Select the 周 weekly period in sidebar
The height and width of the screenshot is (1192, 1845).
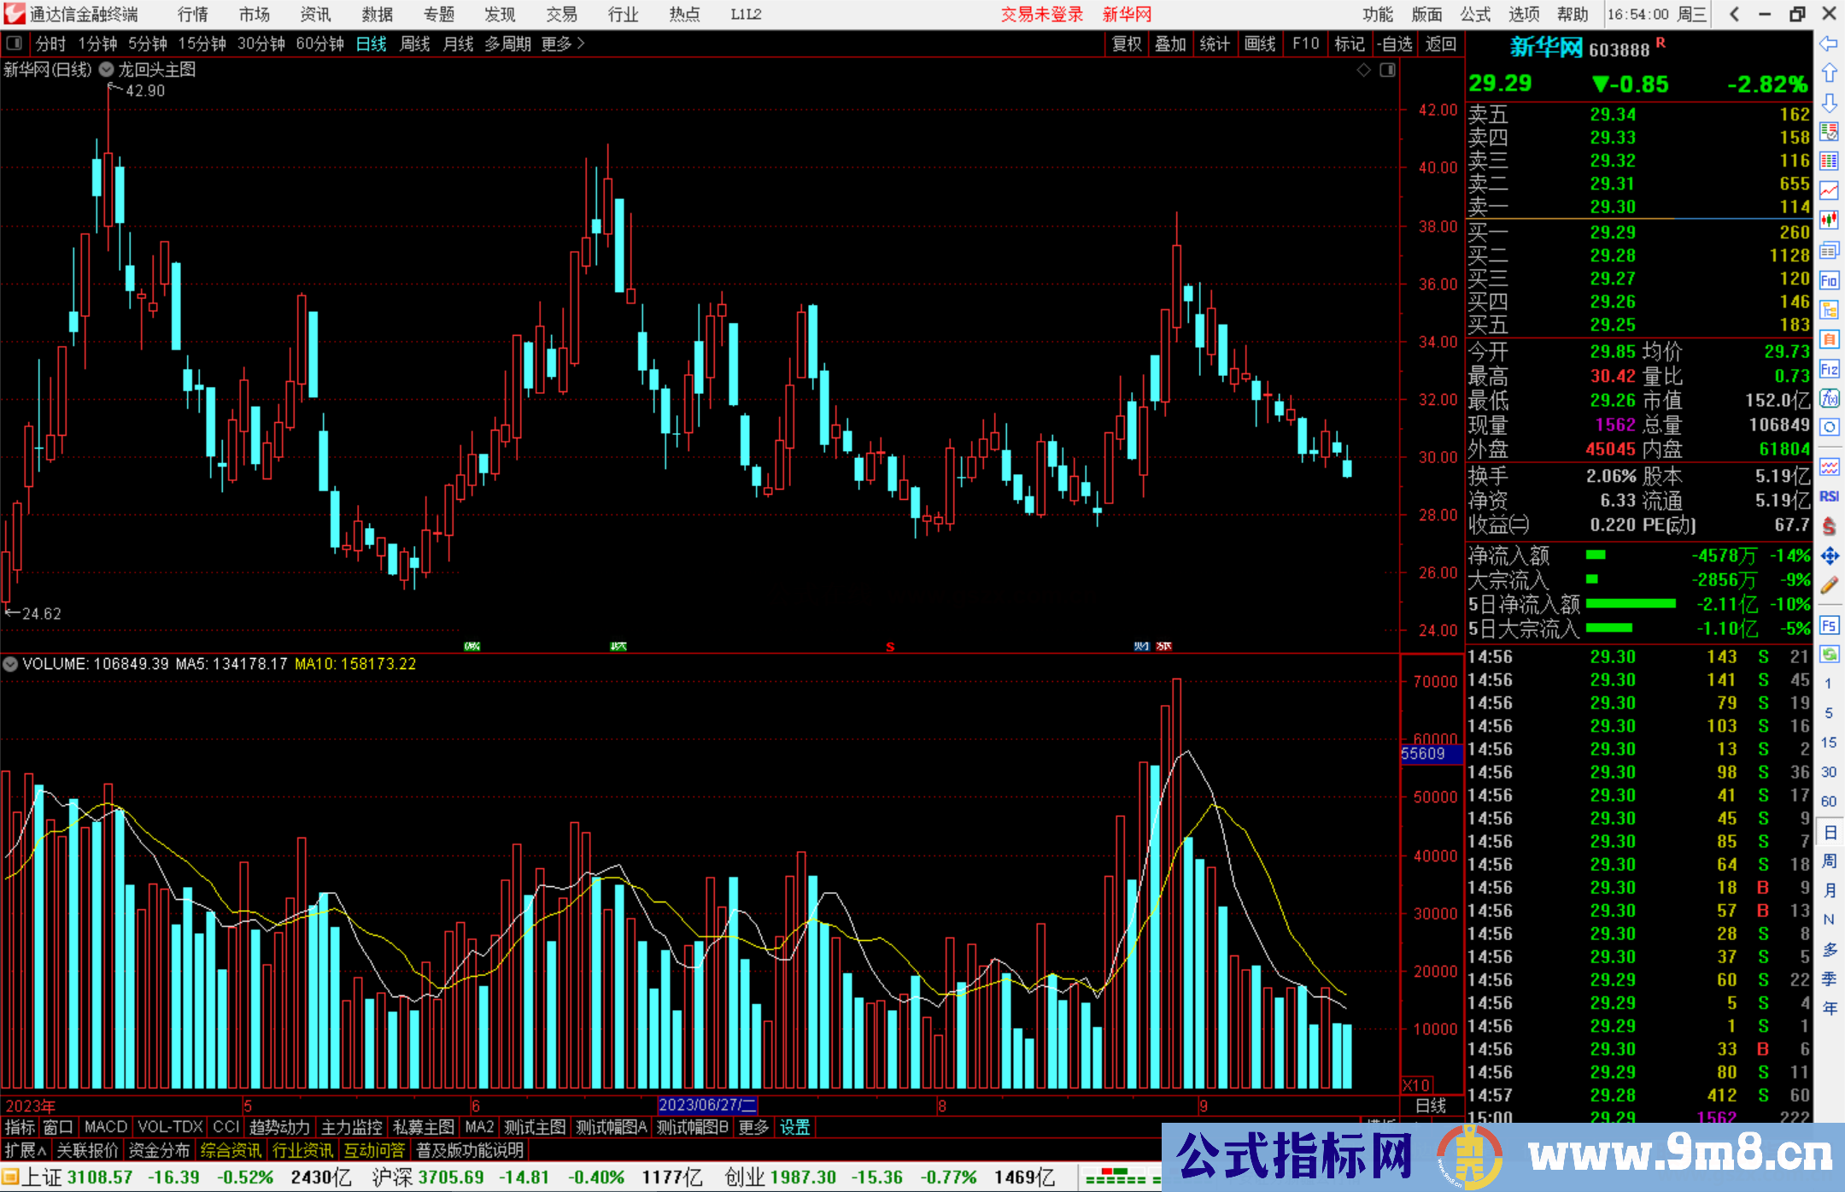pyautogui.click(x=1829, y=861)
